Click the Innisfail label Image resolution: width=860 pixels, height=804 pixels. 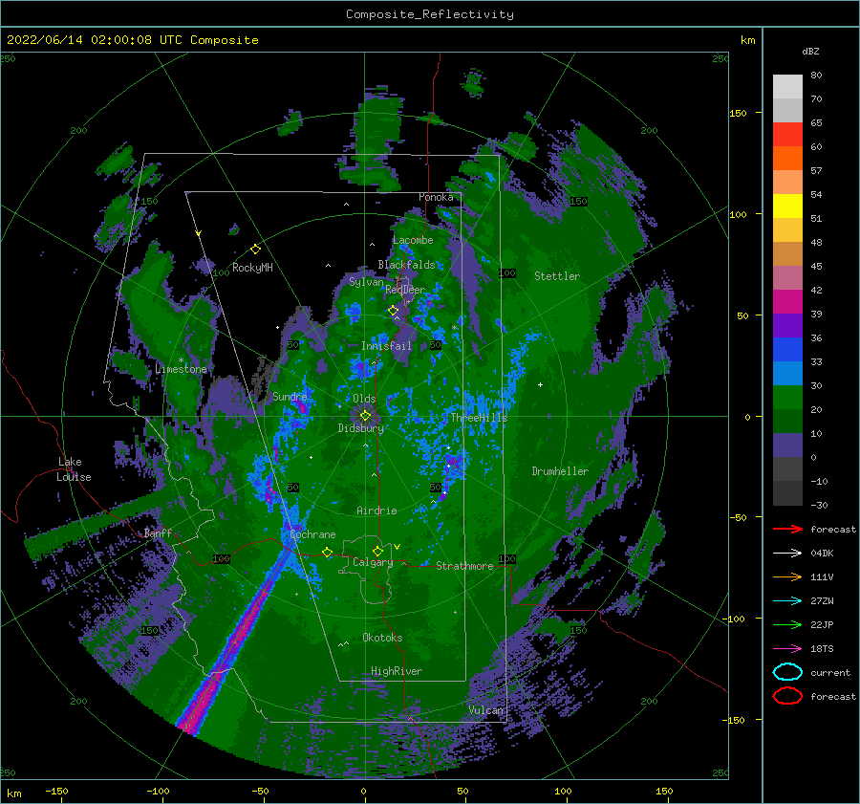[386, 346]
